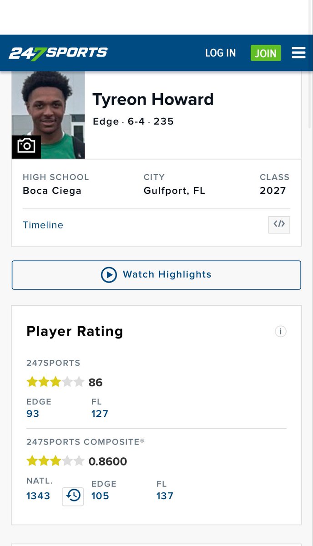Click the play icon in Watch Highlights
Viewport: 313px width, 546px height.
click(109, 275)
